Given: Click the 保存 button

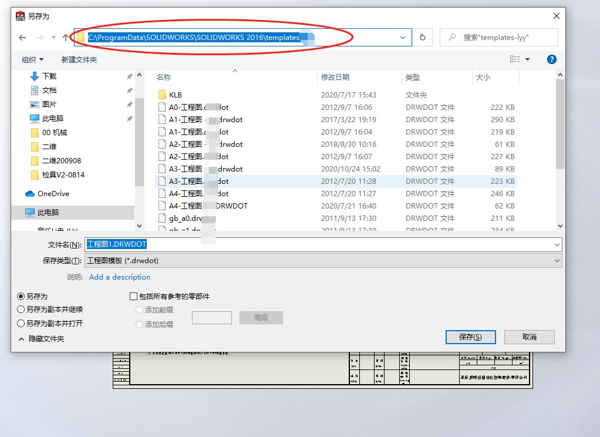Looking at the screenshot, I should coord(470,337).
